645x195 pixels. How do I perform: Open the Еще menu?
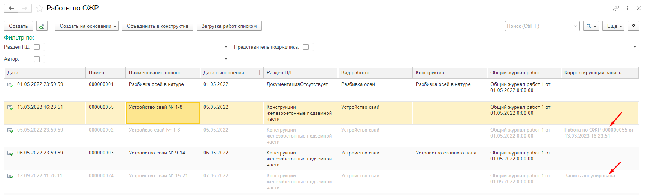(613, 26)
